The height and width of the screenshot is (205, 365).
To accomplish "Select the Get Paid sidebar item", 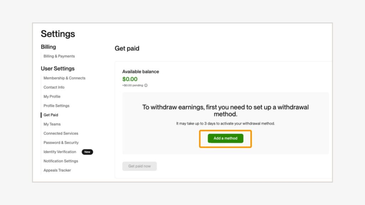I will [x=51, y=115].
